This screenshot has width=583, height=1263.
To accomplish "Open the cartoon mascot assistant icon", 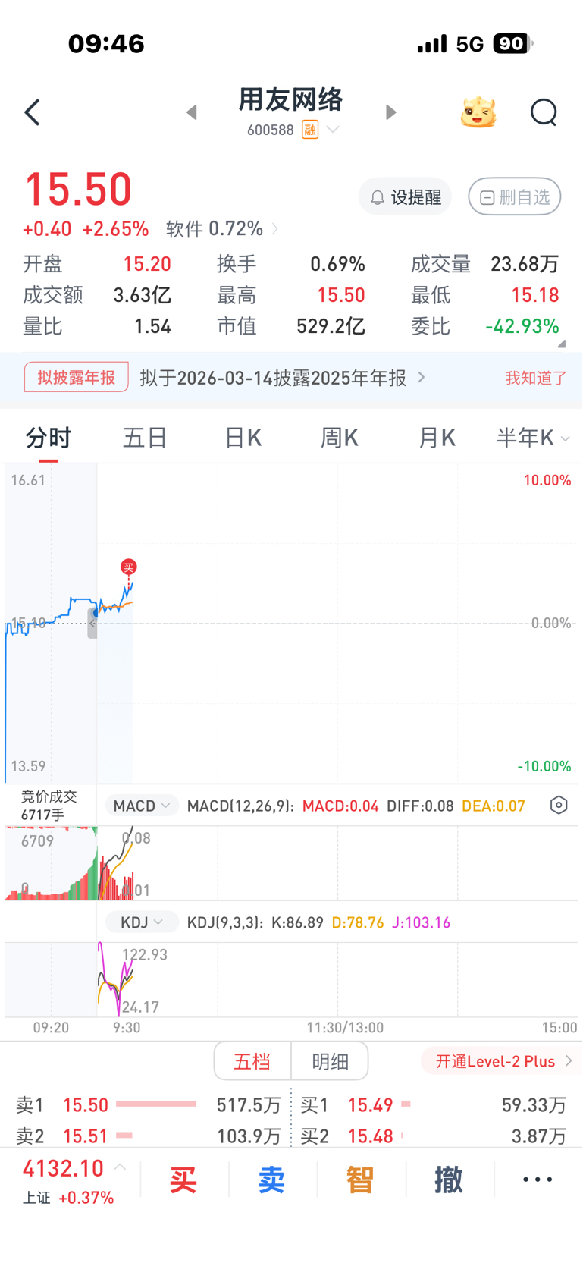I will point(478,112).
